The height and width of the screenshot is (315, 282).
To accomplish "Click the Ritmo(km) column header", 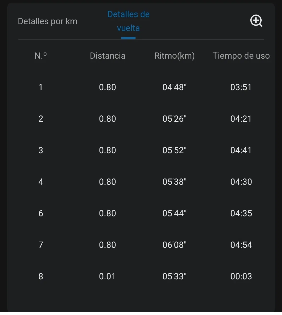I will click(x=174, y=56).
